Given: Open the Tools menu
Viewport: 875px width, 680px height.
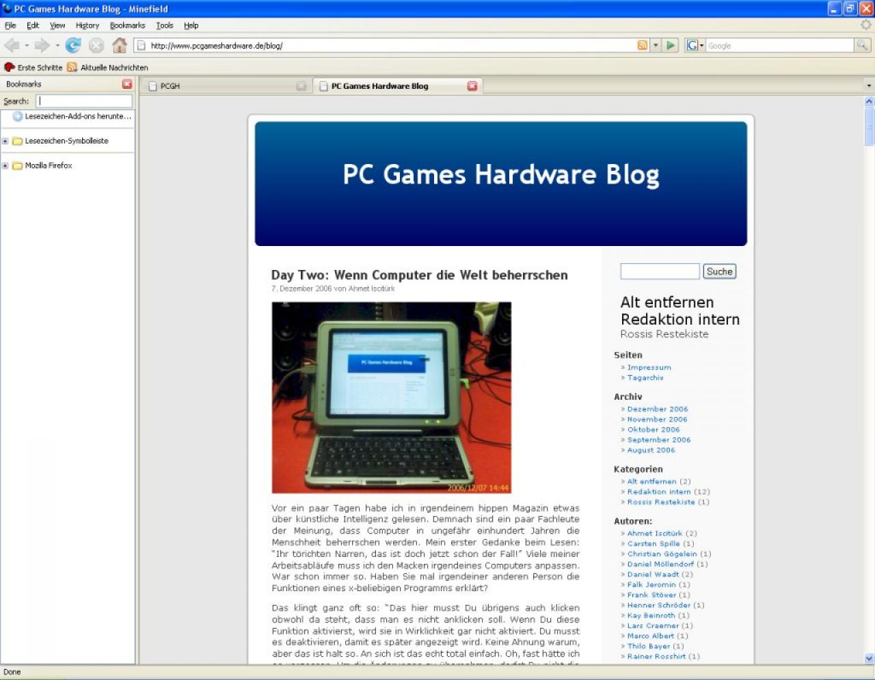Looking at the screenshot, I should [x=165, y=25].
